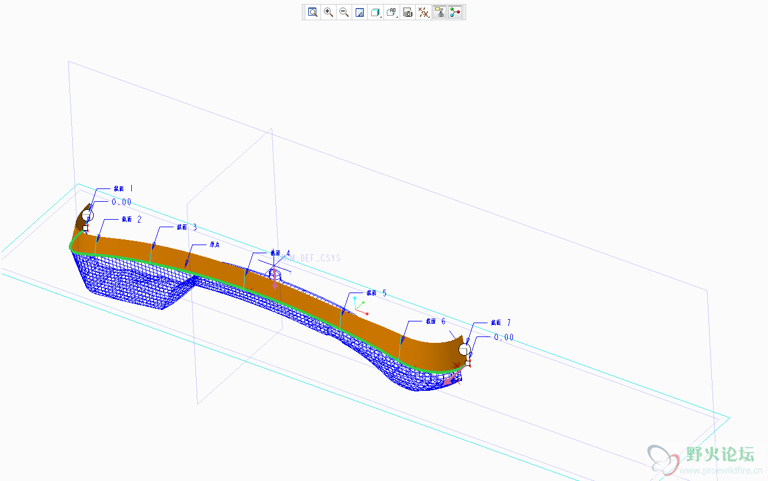This screenshot has height=481, width=768.
Task: Click the Zoom In magnifier icon
Action: tap(328, 12)
